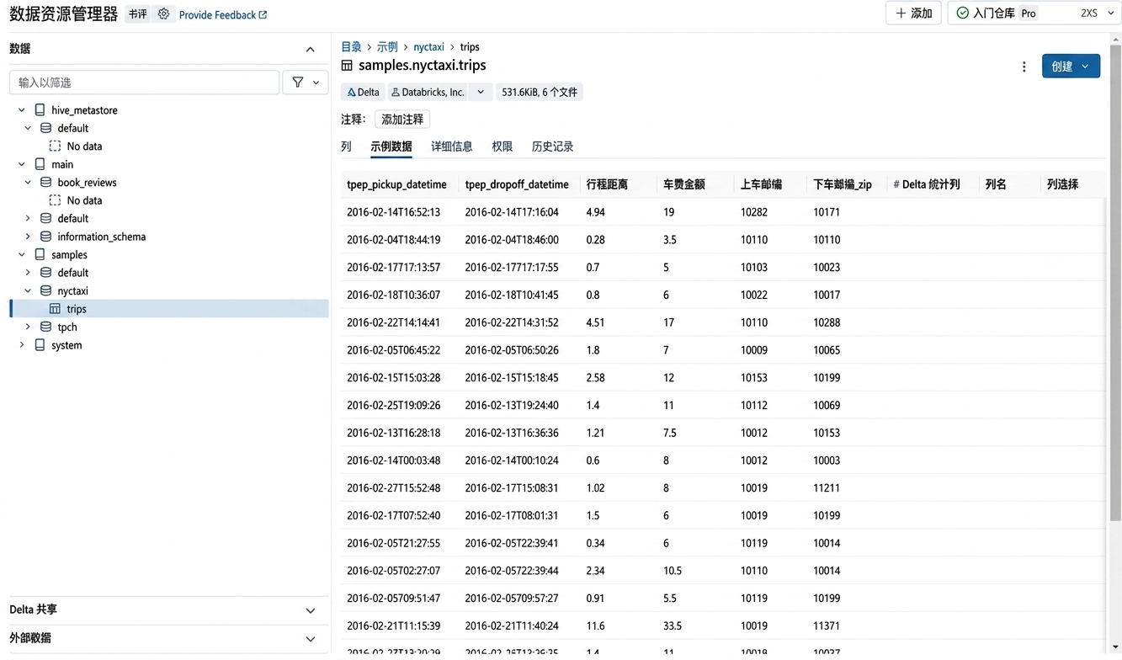Click the 11.6 distance cell
The width and height of the screenshot is (1122, 660).
595,626
